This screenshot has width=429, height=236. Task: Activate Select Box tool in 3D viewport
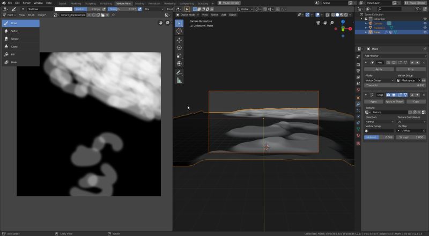pos(179,23)
